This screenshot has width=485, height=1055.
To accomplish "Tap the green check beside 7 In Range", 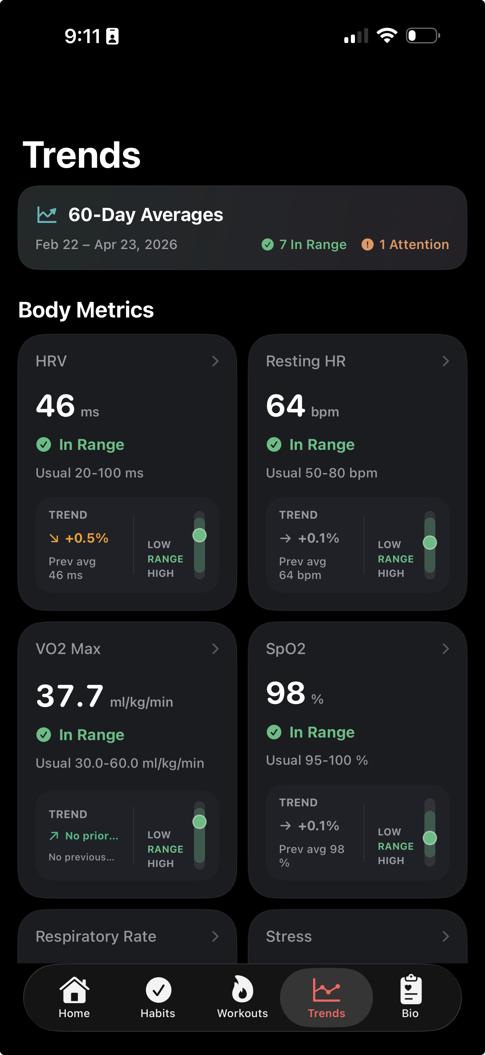I will coord(268,244).
